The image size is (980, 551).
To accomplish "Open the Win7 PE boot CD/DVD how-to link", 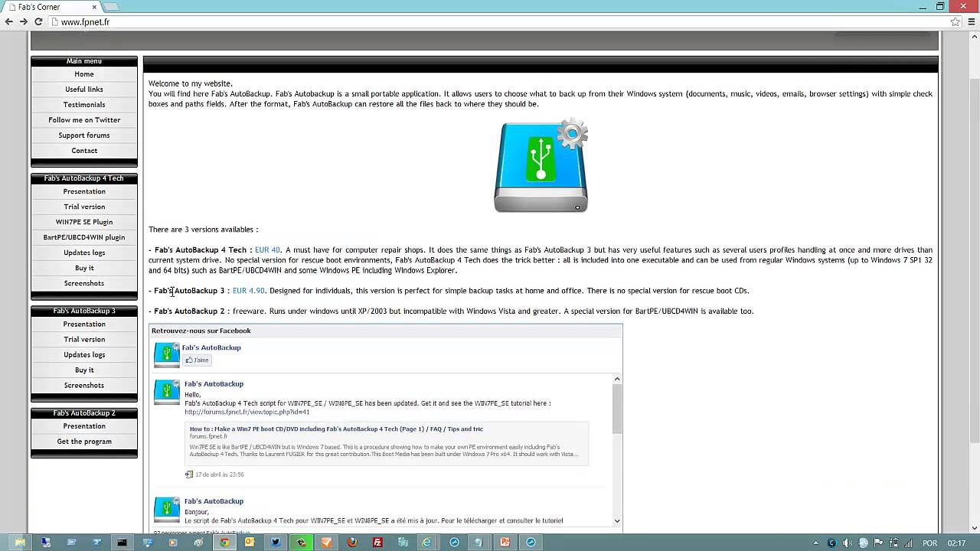I will (336, 429).
